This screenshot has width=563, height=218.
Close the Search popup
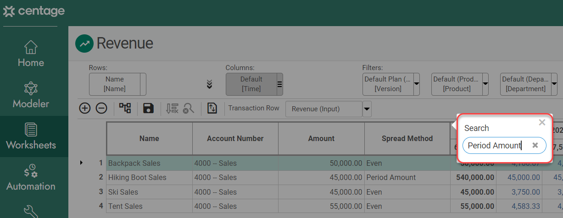click(x=542, y=122)
